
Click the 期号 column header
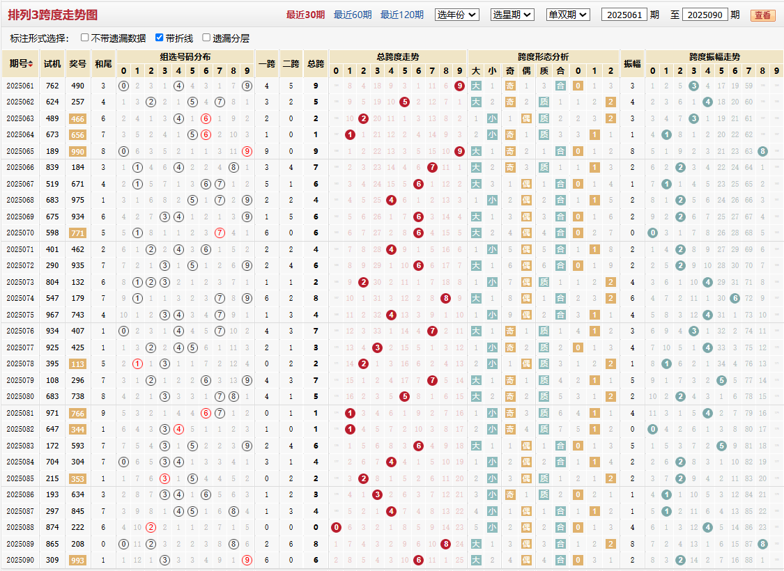click(x=20, y=64)
